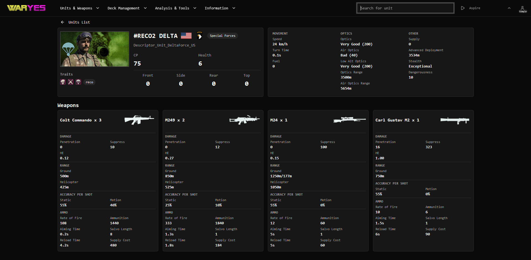
Task: Expand the Analysis & Tools dropdown
Action: coord(175,8)
